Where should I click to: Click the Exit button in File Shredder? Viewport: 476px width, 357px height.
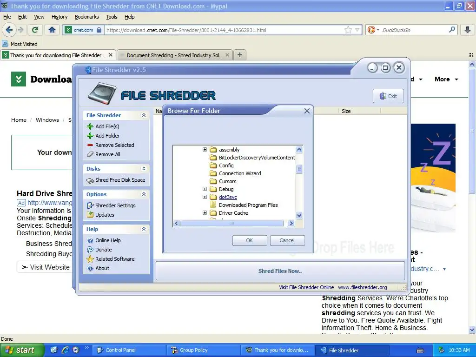point(388,96)
